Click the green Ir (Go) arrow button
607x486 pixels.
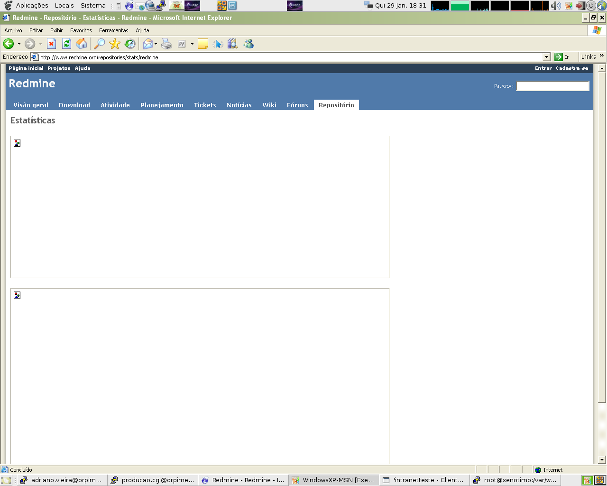pos(559,57)
